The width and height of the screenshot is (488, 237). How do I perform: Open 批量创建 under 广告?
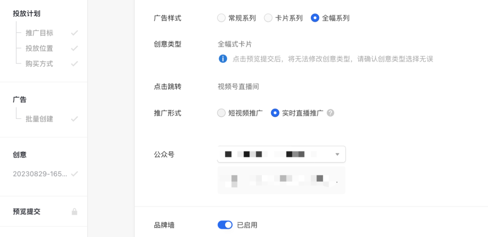pos(39,119)
